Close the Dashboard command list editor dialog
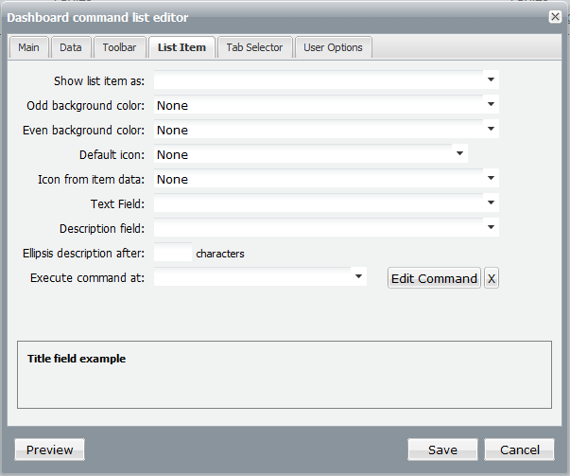The image size is (570, 476). [x=555, y=17]
